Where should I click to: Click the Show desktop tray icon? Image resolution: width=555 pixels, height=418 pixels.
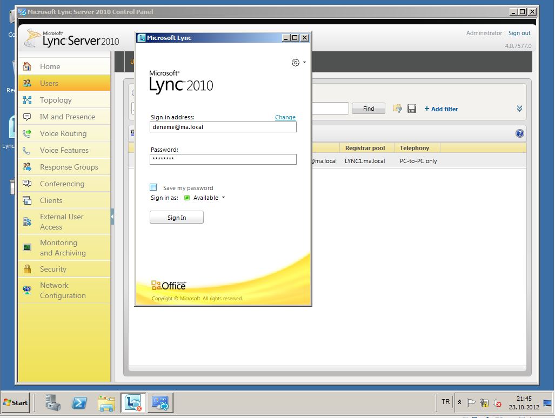[547, 403]
